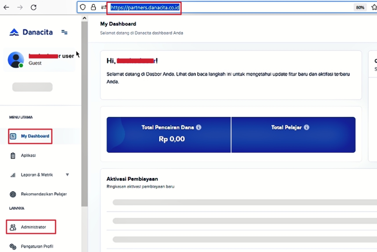
Task: Click the Pengaturan Profil gears icon
Action: [x=13, y=246]
